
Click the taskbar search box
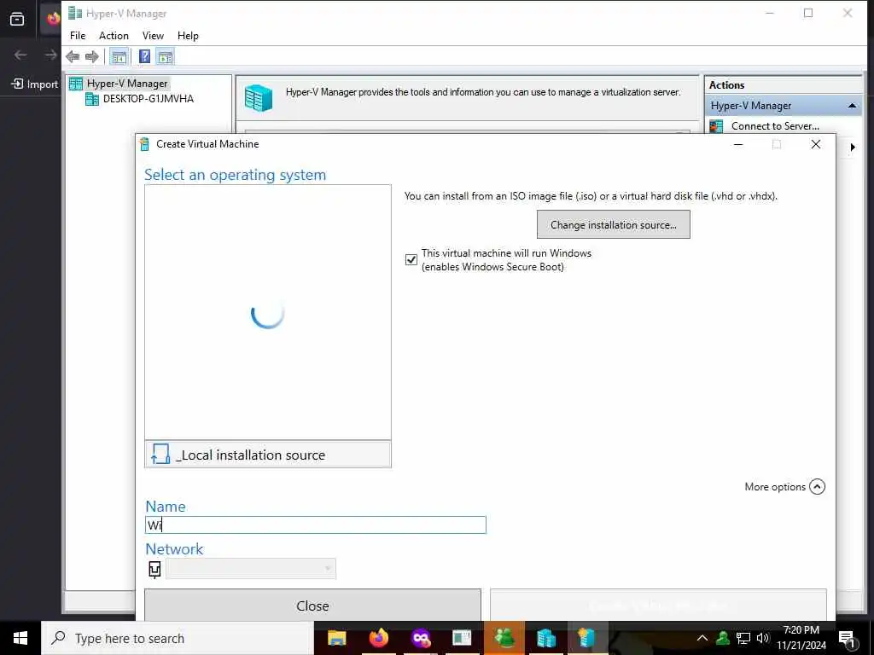178,638
